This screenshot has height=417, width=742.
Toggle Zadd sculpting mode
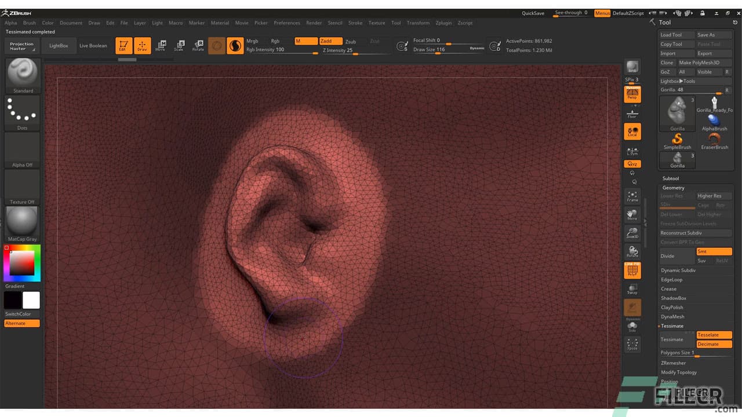coord(330,41)
